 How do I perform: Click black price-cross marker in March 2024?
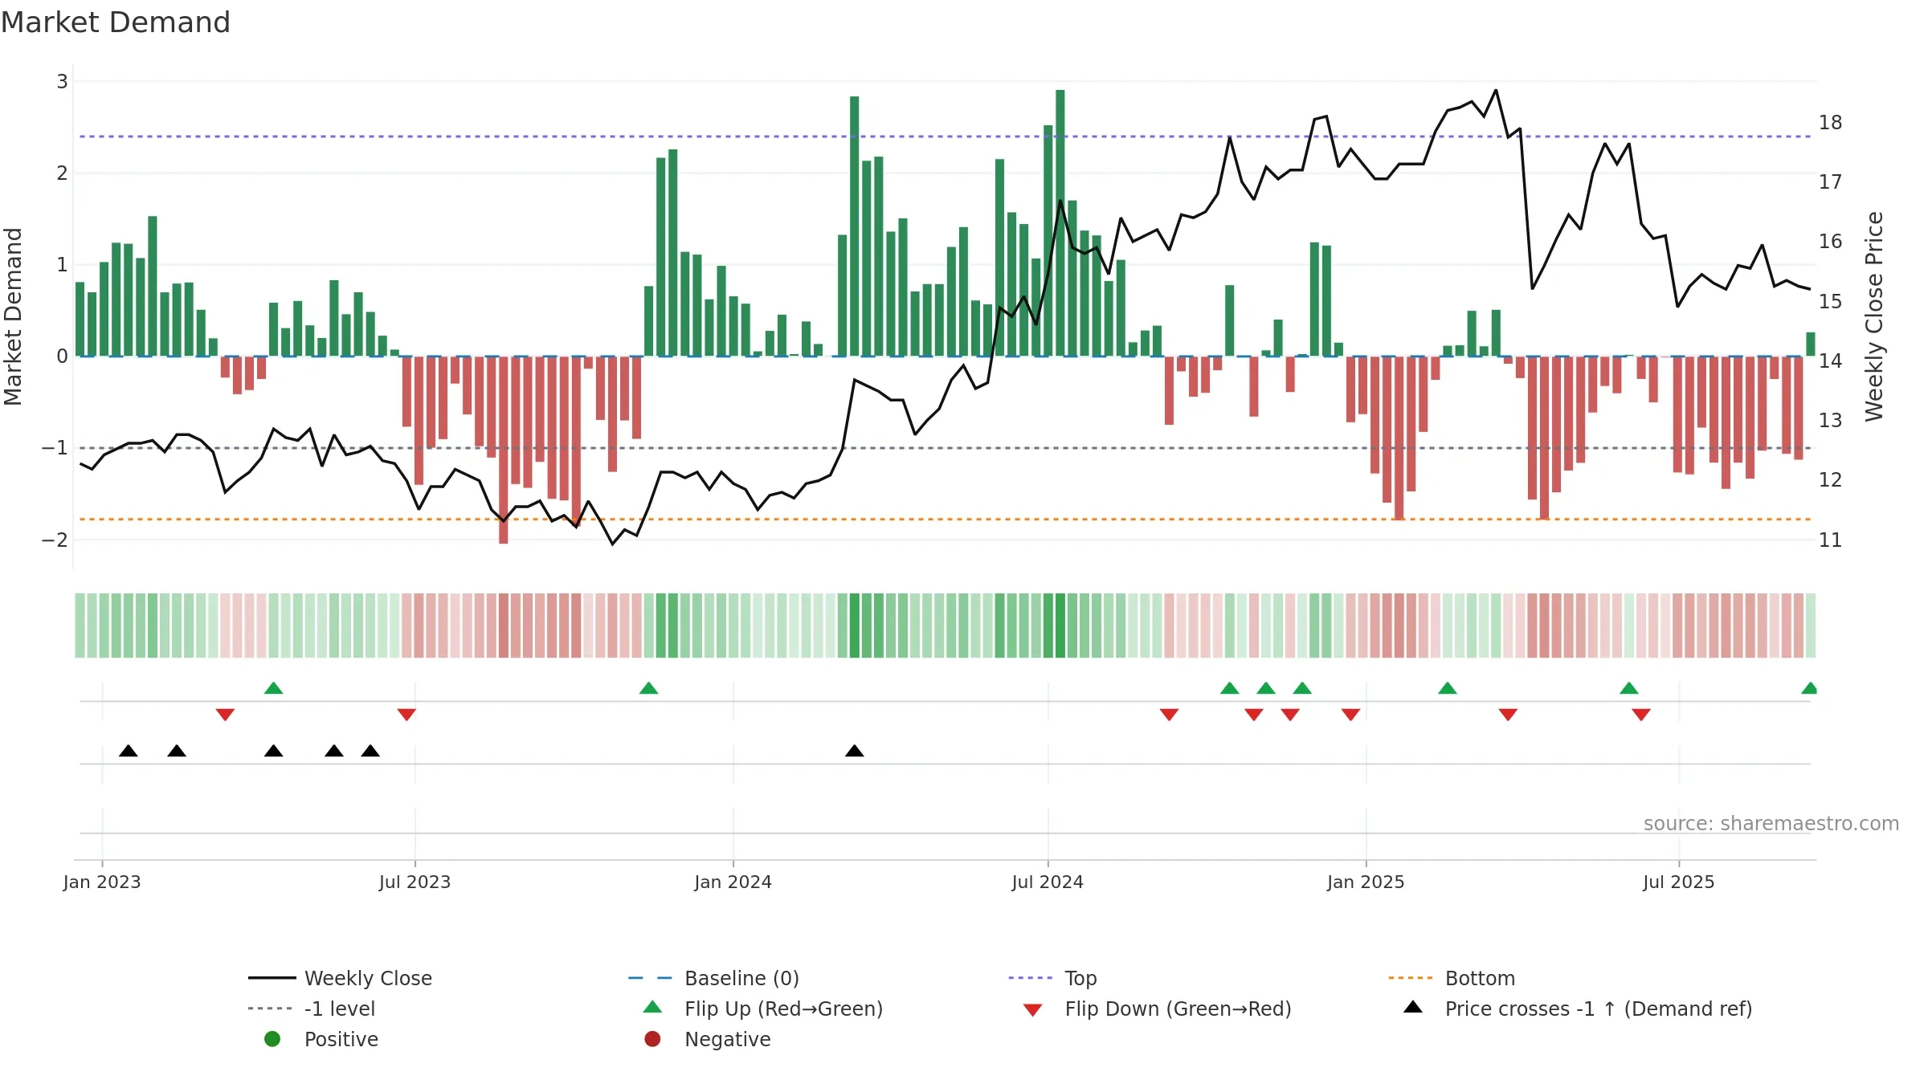(x=855, y=751)
